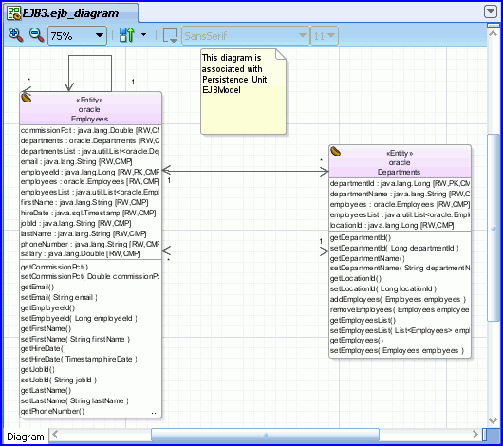Click vertical scrollbar down arrow
Viewport: 503px width, 446px height.
tap(493, 420)
